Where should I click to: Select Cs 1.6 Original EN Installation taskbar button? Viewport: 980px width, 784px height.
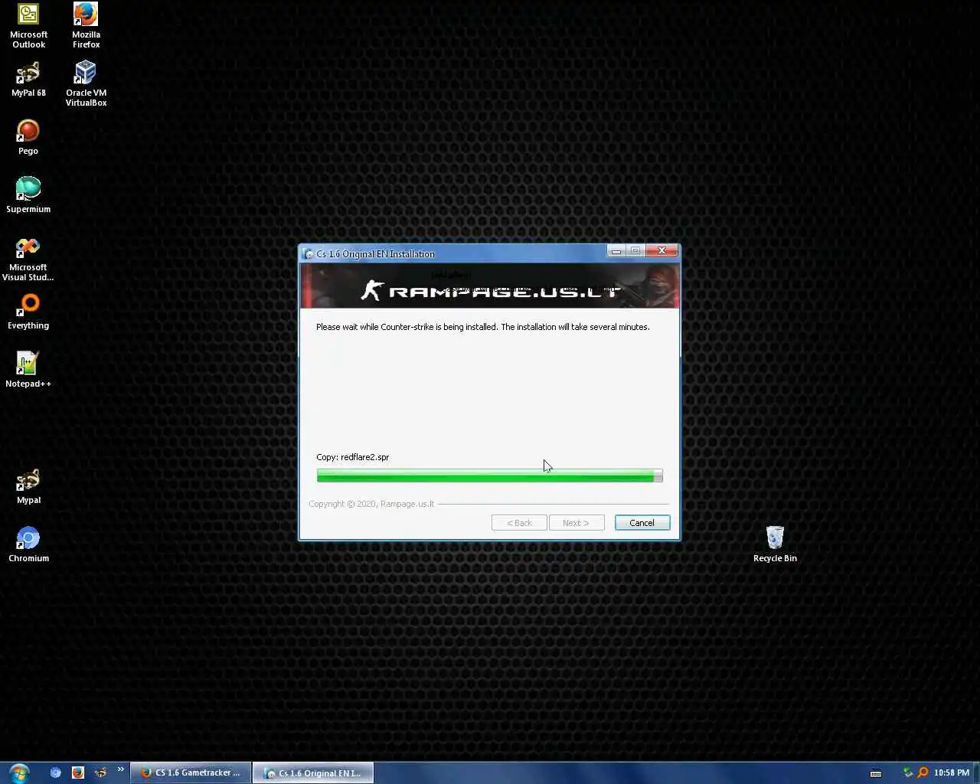click(313, 773)
